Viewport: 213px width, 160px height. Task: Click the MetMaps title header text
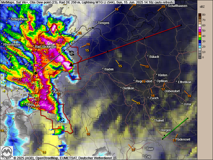coord(87,2)
